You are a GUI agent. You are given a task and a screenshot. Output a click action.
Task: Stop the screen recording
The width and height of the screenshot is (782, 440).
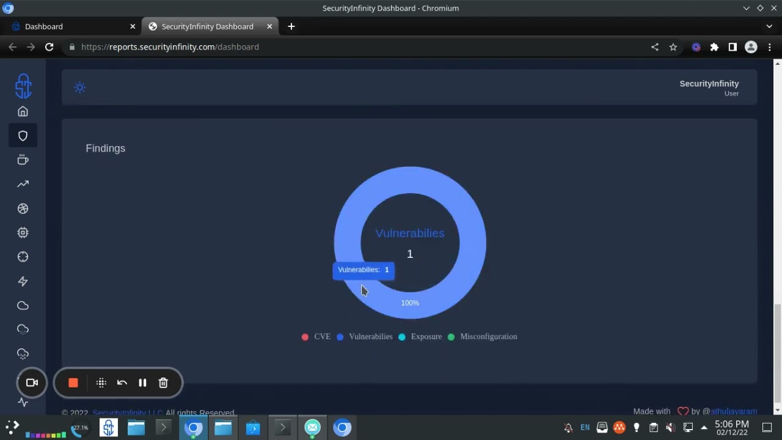click(73, 383)
